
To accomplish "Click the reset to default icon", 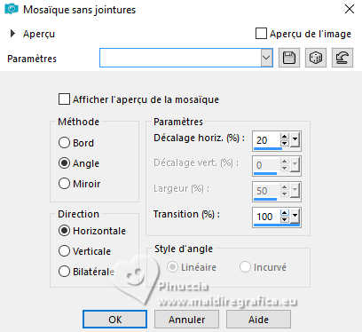I will (x=342, y=58).
